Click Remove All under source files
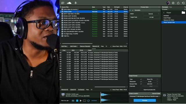This screenshot has width=186, height=104. (96, 46)
